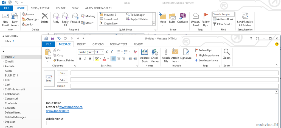Click Reply in Respond group
Viewport: 281px width, 128px height.
[x=56, y=18]
